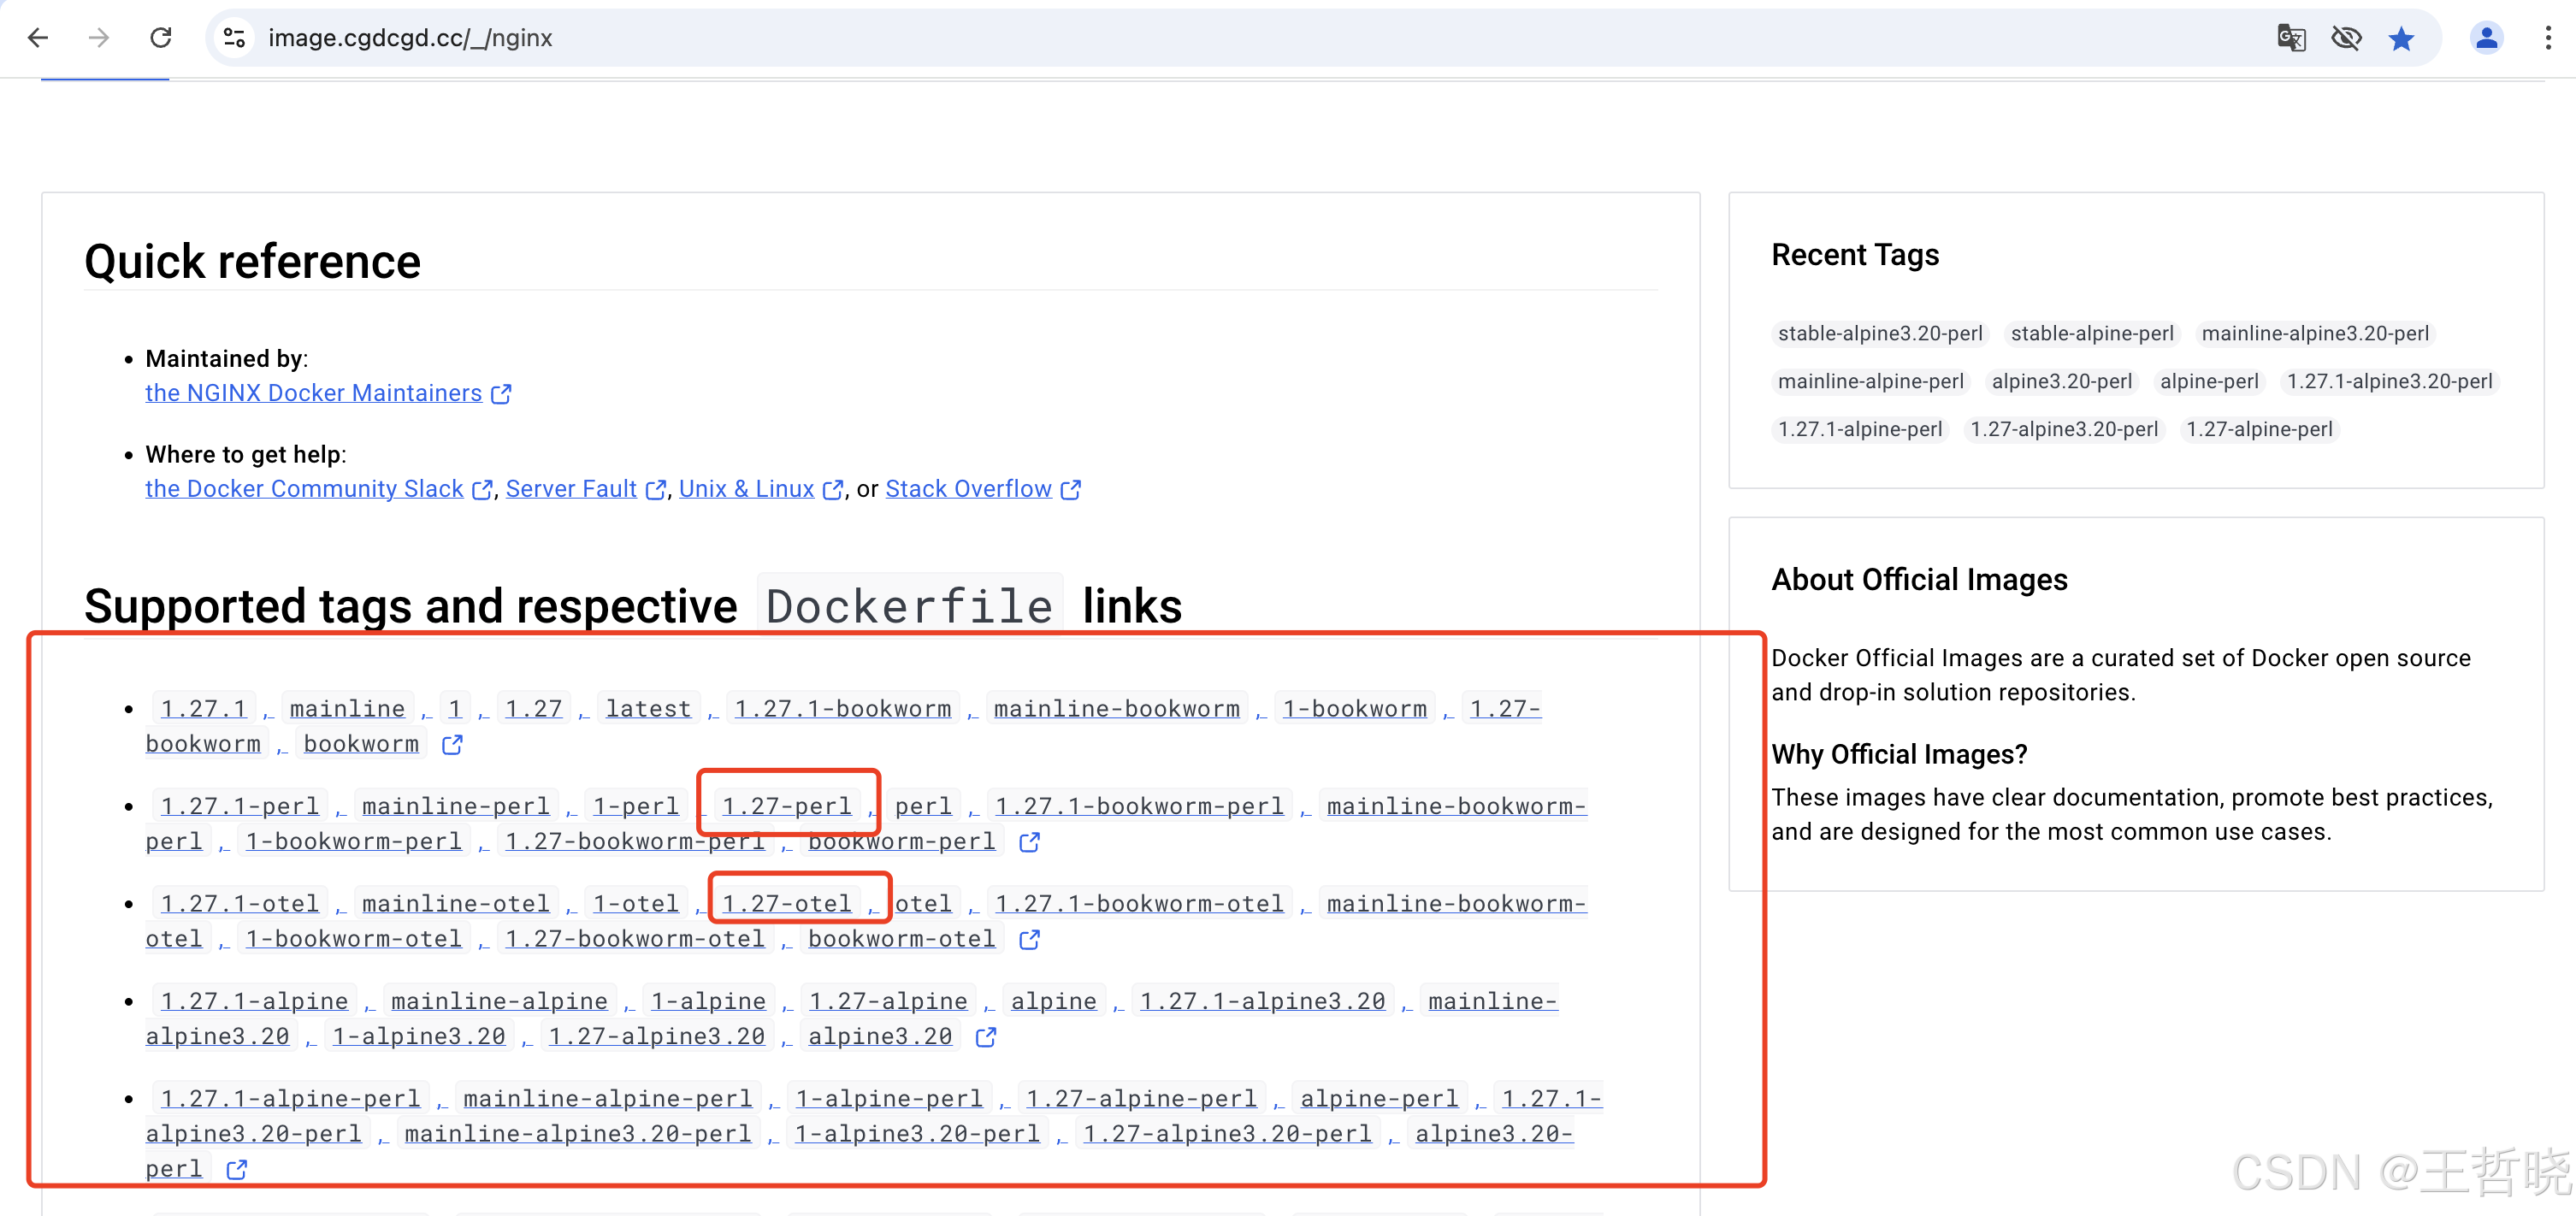Open the mainline-alpine-perl tag link
Image resolution: width=2576 pixels, height=1216 pixels.
608,1098
